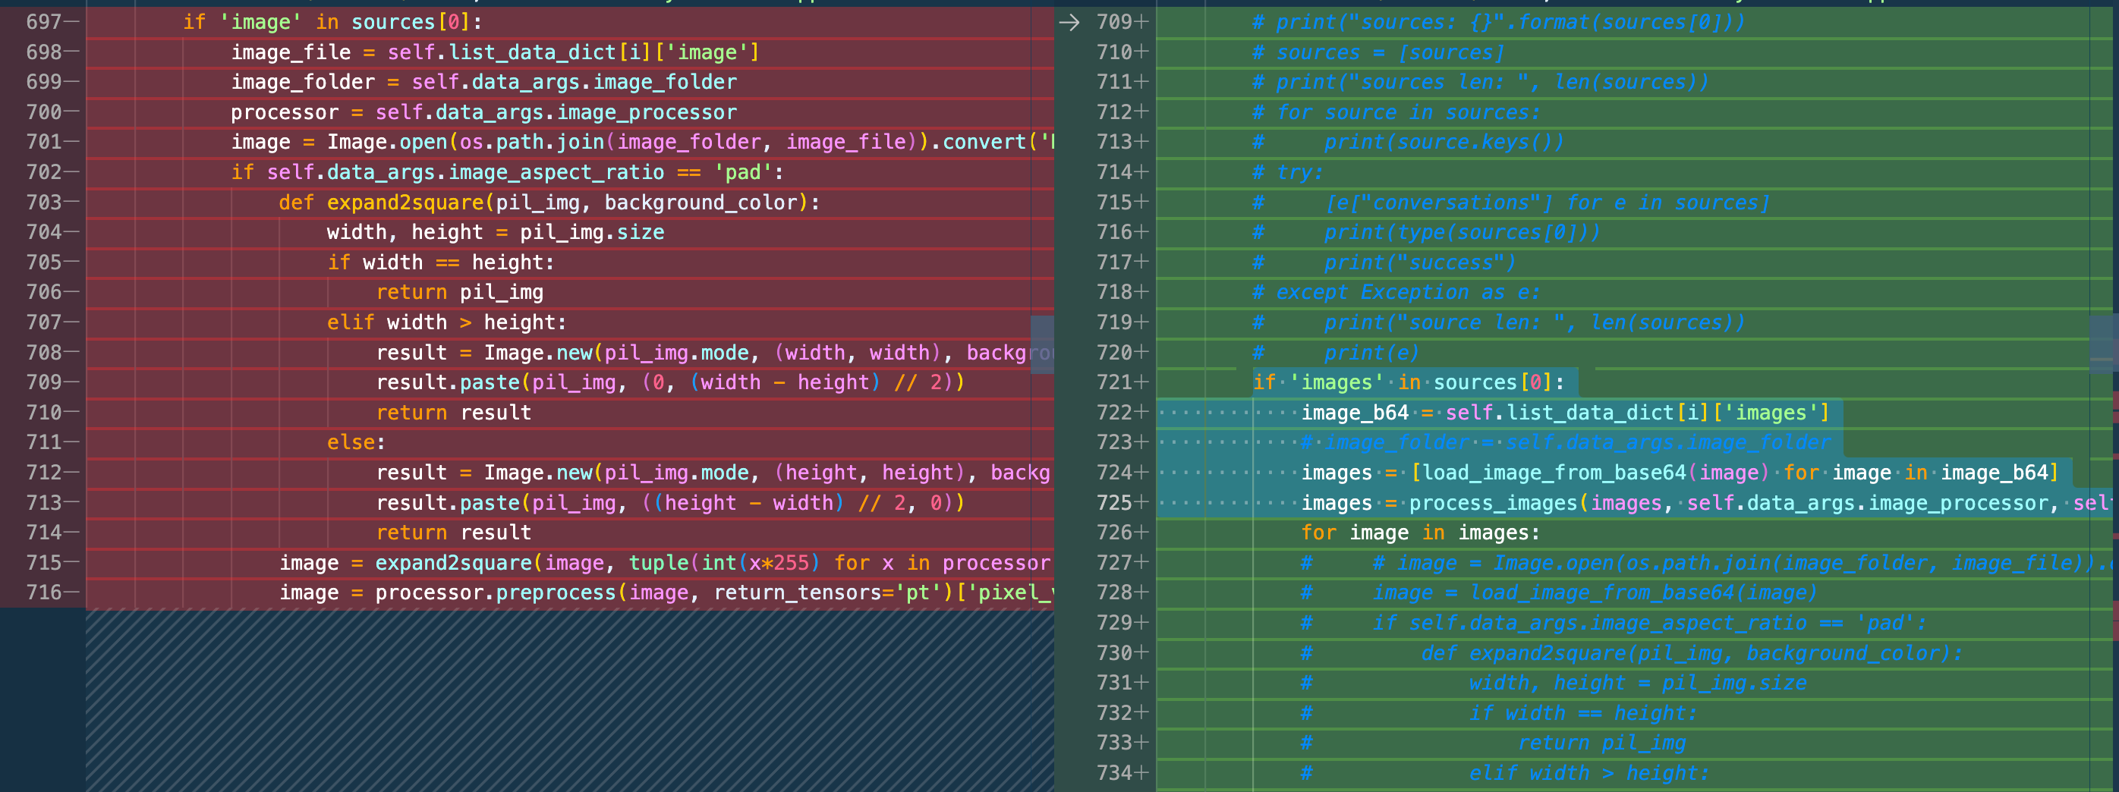The image size is (2119, 792).
Task: Click the commented "return pil_img" line 733
Action: click(1493, 743)
